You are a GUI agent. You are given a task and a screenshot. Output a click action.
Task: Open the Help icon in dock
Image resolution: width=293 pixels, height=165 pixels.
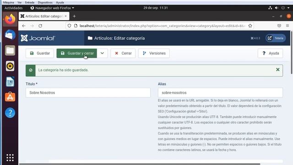click(10, 113)
